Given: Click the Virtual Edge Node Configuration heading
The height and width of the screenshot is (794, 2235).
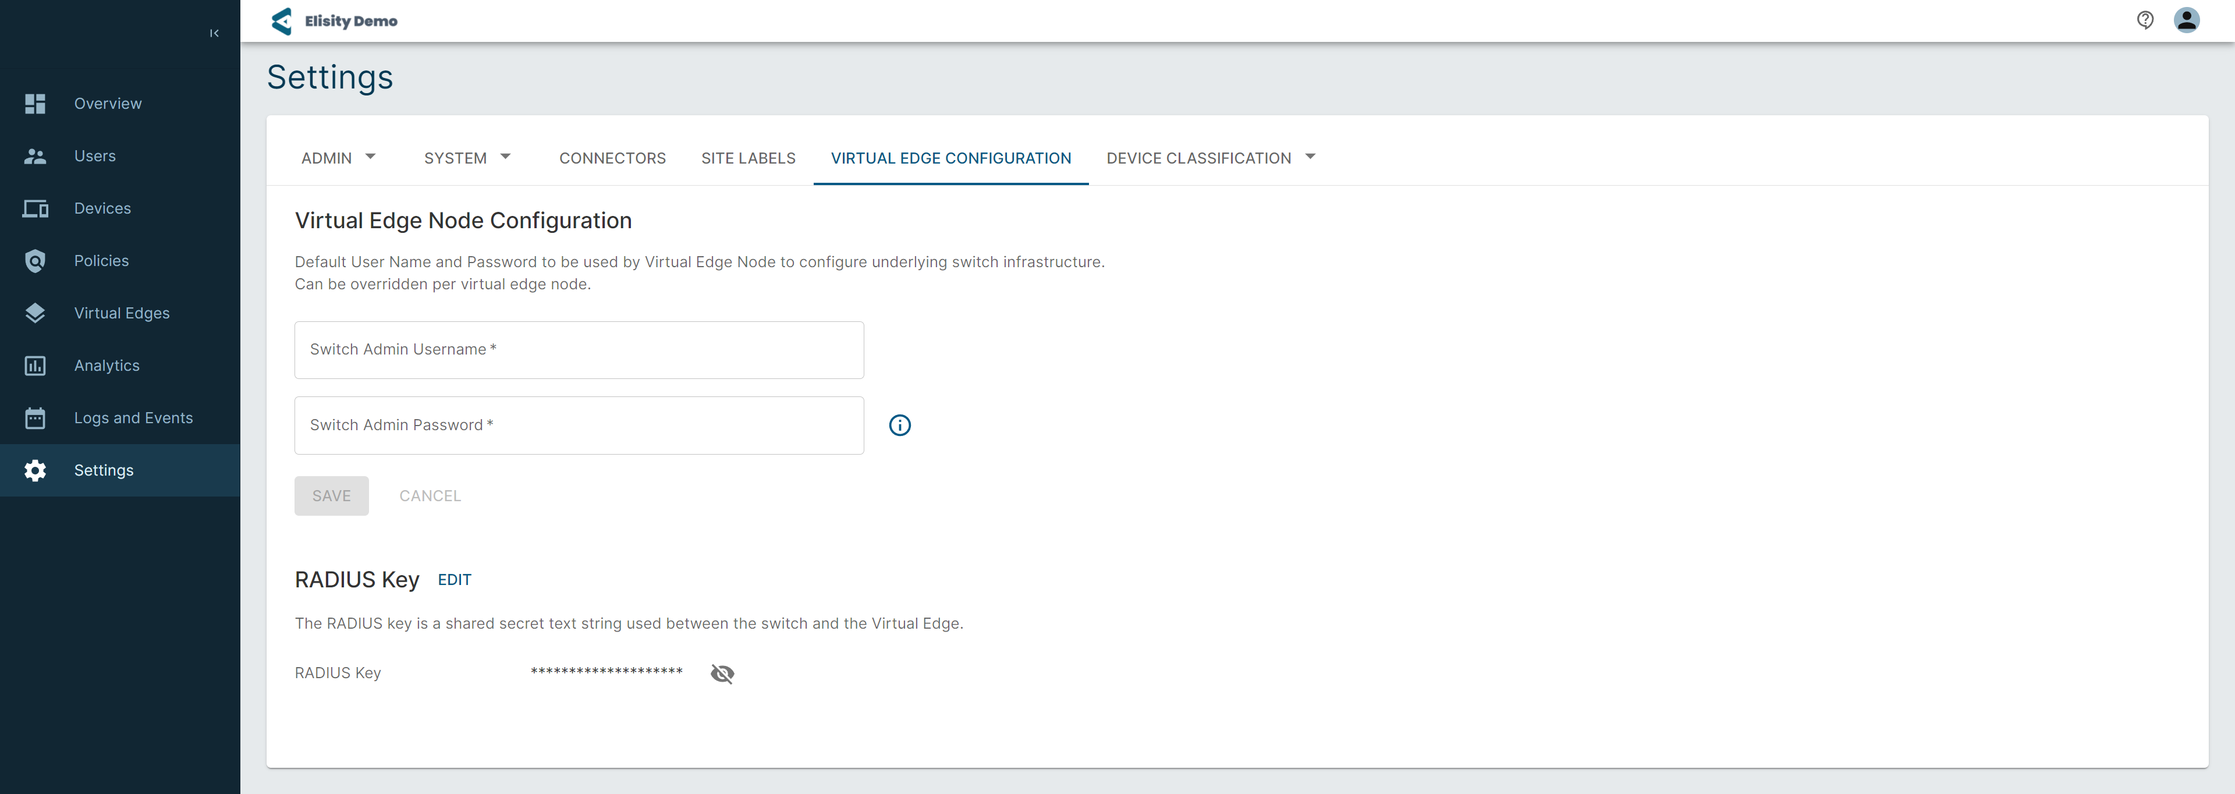Looking at the screenshot, I should 463,221.
